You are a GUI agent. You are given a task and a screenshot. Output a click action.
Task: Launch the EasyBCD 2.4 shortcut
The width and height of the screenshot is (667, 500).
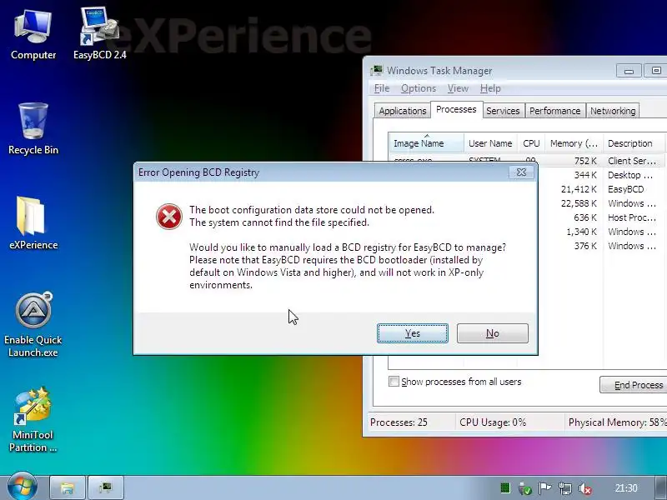pyautogui.click(x=99, y=34)
